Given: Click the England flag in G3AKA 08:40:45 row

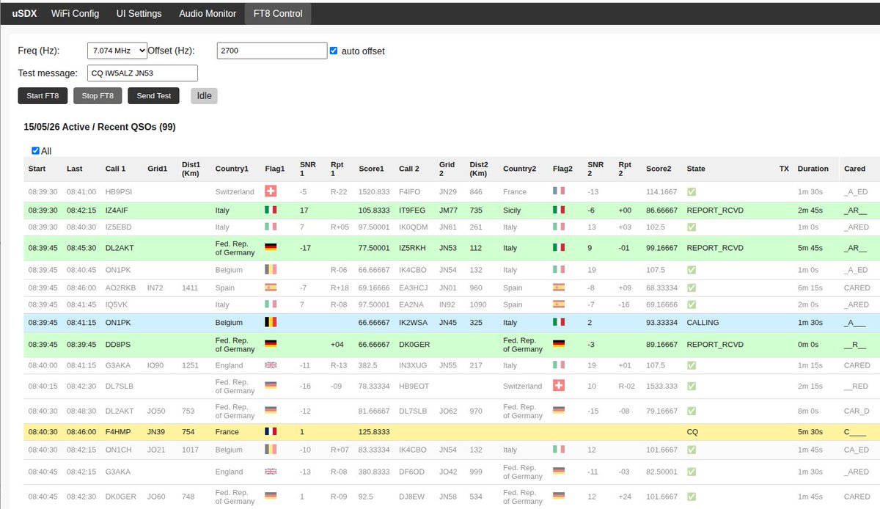Looking at the screenshot, I should pos(271,472).
